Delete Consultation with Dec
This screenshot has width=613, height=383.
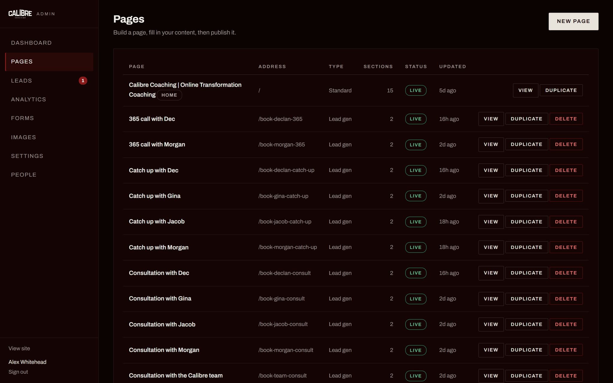[x=566, y=273]
